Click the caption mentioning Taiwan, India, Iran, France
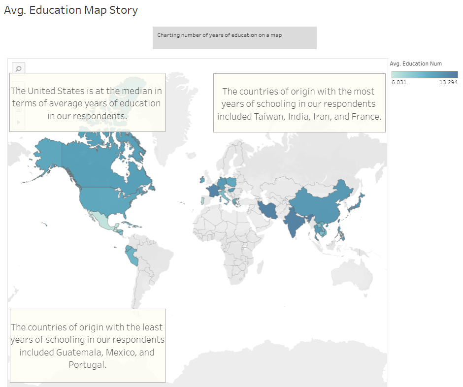Screen dimensions: 463x387 (299, 102)
